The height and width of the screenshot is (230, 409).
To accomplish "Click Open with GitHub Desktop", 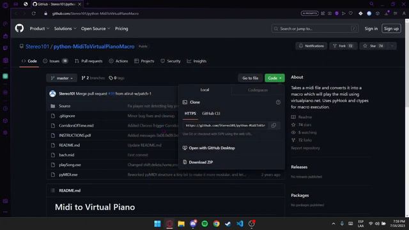I will (x=209, y=148).
